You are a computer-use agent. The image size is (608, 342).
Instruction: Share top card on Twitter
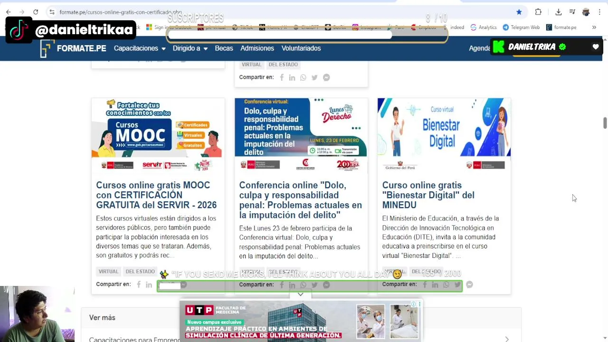coord(314,77)
